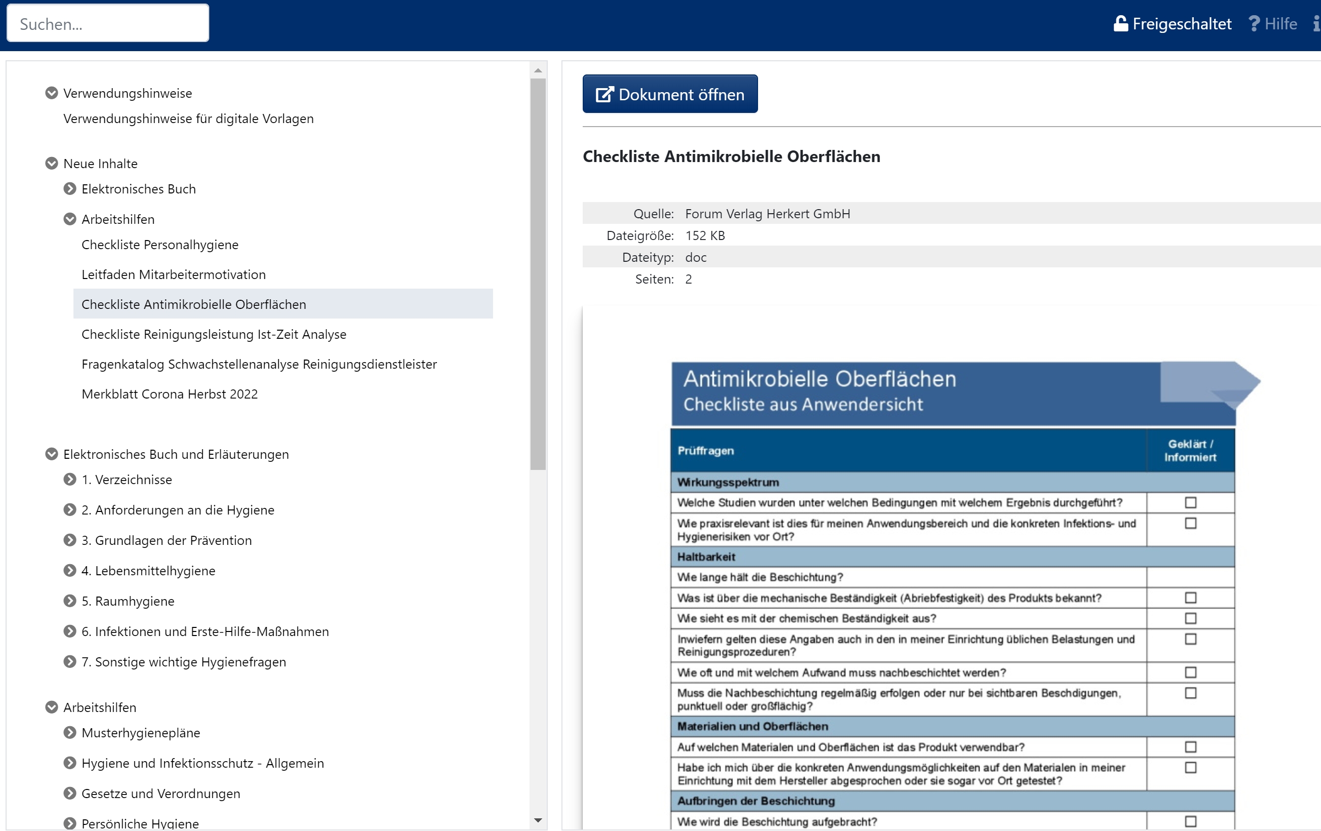This screenshot has height=831, width=1321.
Task: Expand the 5. Raumhygiene chapter
Action: (69, 601)
